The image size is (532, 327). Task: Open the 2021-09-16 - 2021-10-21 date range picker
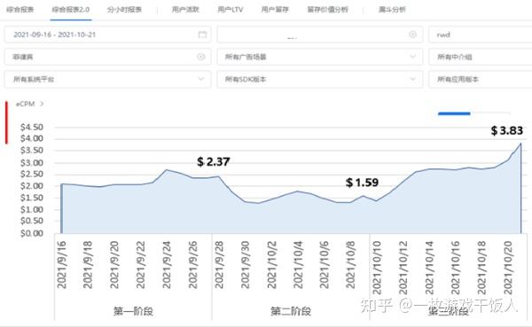[x=107, y=35]
